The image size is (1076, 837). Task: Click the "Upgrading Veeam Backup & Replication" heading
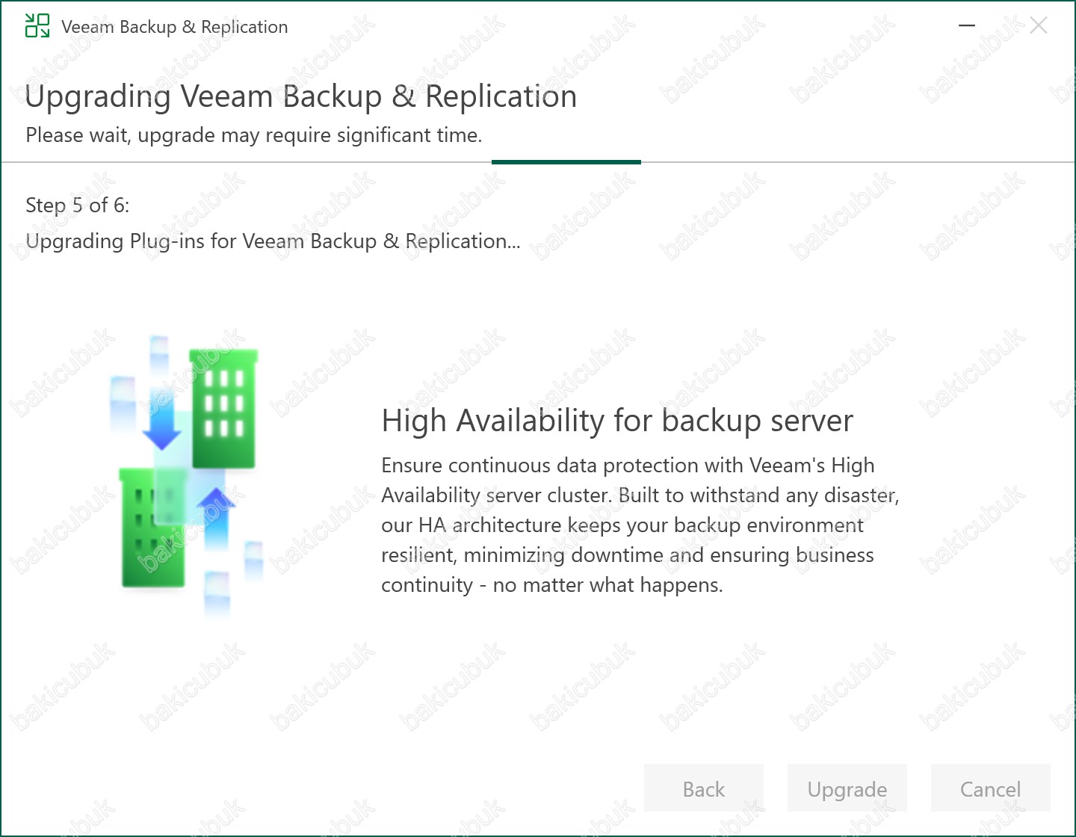(300, 96)
